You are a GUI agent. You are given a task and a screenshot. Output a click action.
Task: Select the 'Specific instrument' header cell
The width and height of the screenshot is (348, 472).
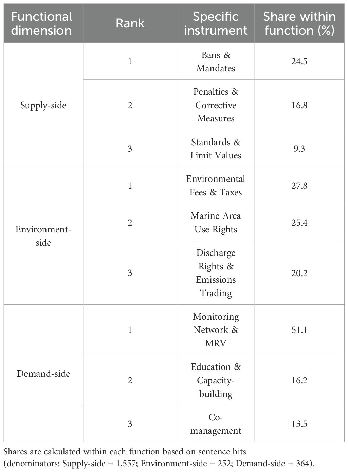216,23
